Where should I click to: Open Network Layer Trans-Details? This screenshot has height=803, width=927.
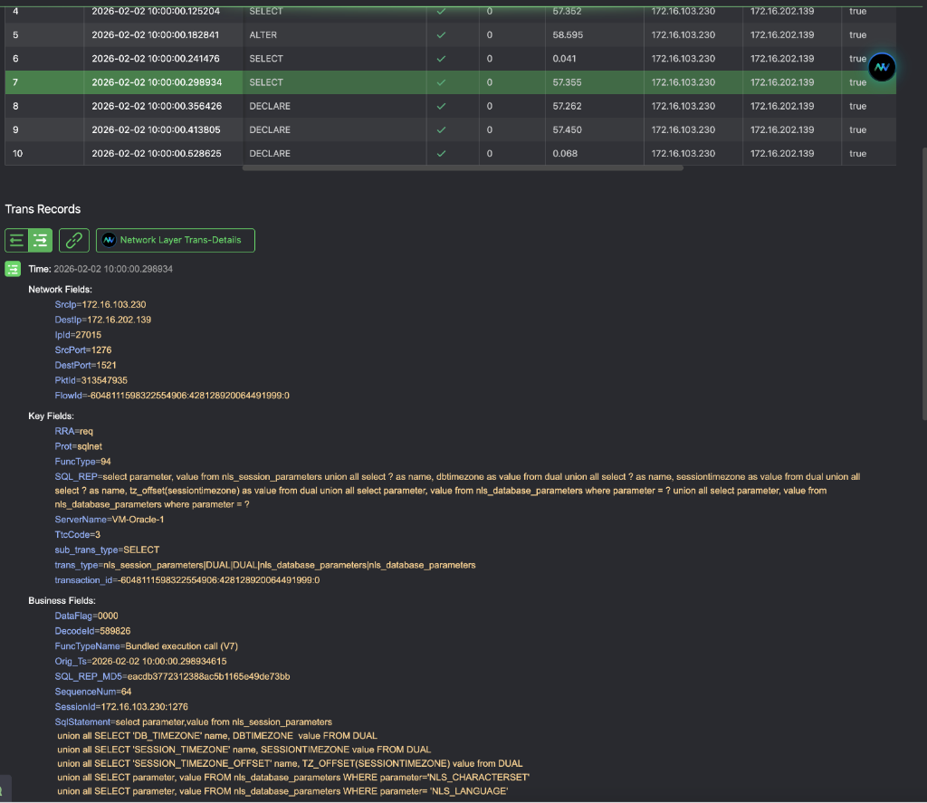click(176, 240)
